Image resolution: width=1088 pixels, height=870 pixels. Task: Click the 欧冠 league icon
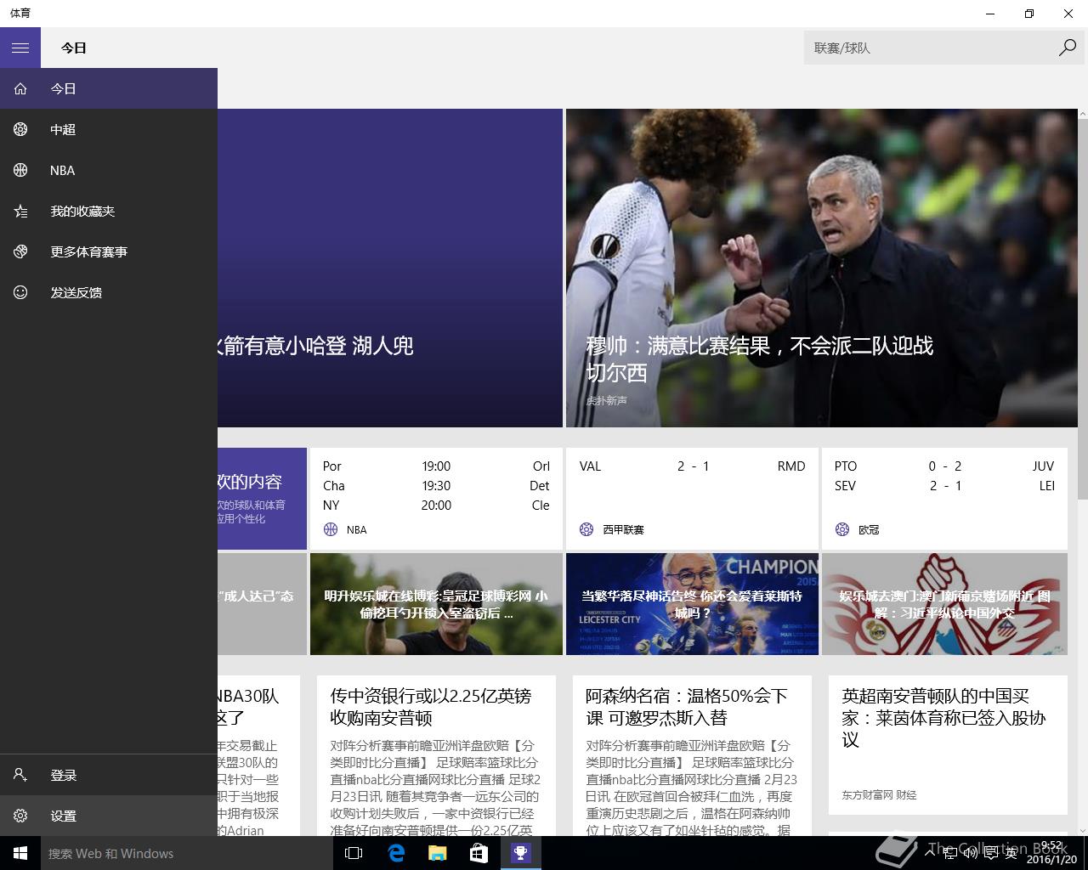click(x=842, y=529)
